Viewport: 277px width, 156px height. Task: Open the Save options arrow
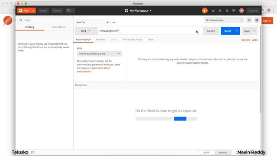254,31
